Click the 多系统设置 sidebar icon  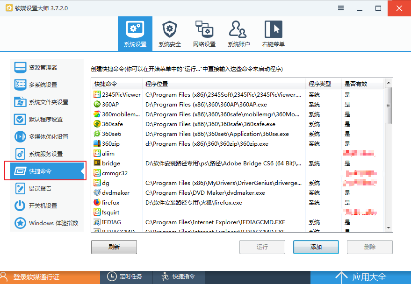[x=20, y=85]
